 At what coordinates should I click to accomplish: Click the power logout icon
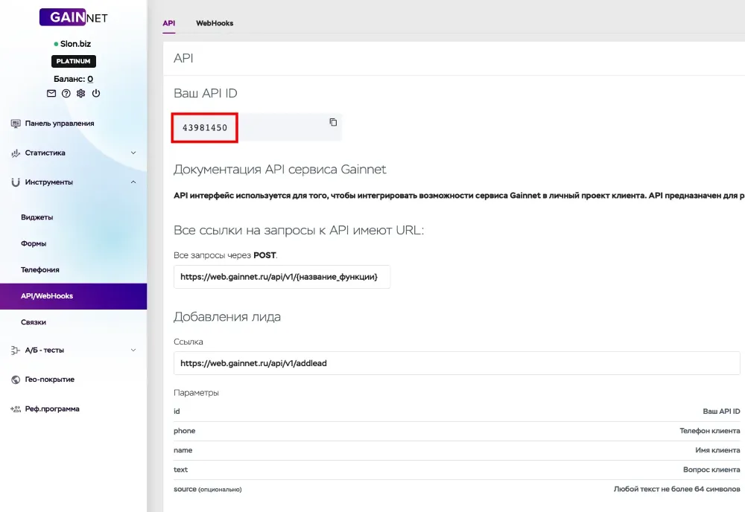[96, 94]
